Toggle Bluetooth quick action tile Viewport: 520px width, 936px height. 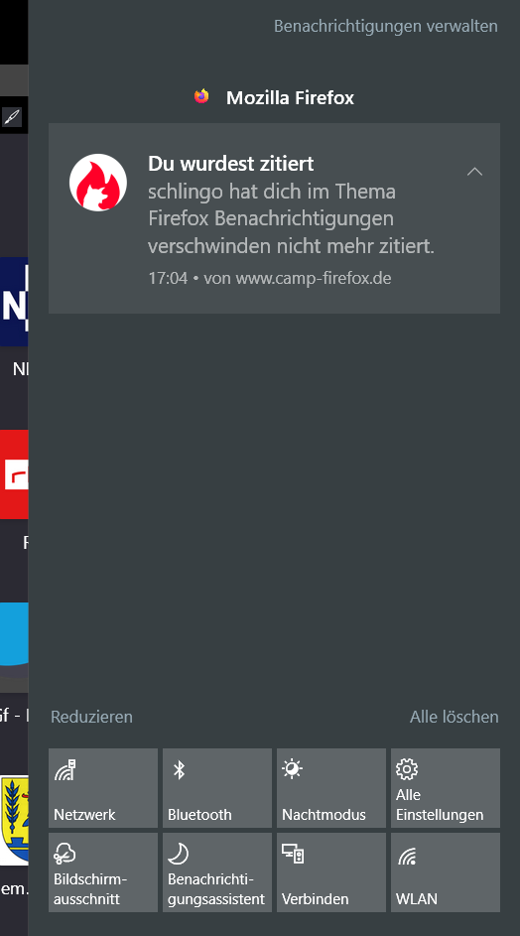[x=217, y=788]
